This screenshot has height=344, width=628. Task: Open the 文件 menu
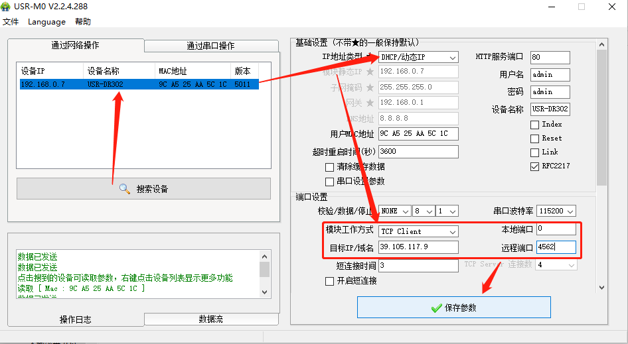click(x=11, y=22)
